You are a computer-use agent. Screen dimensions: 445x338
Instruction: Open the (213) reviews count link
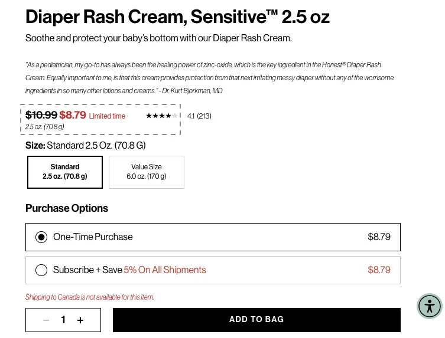click(x=204, y=116)
